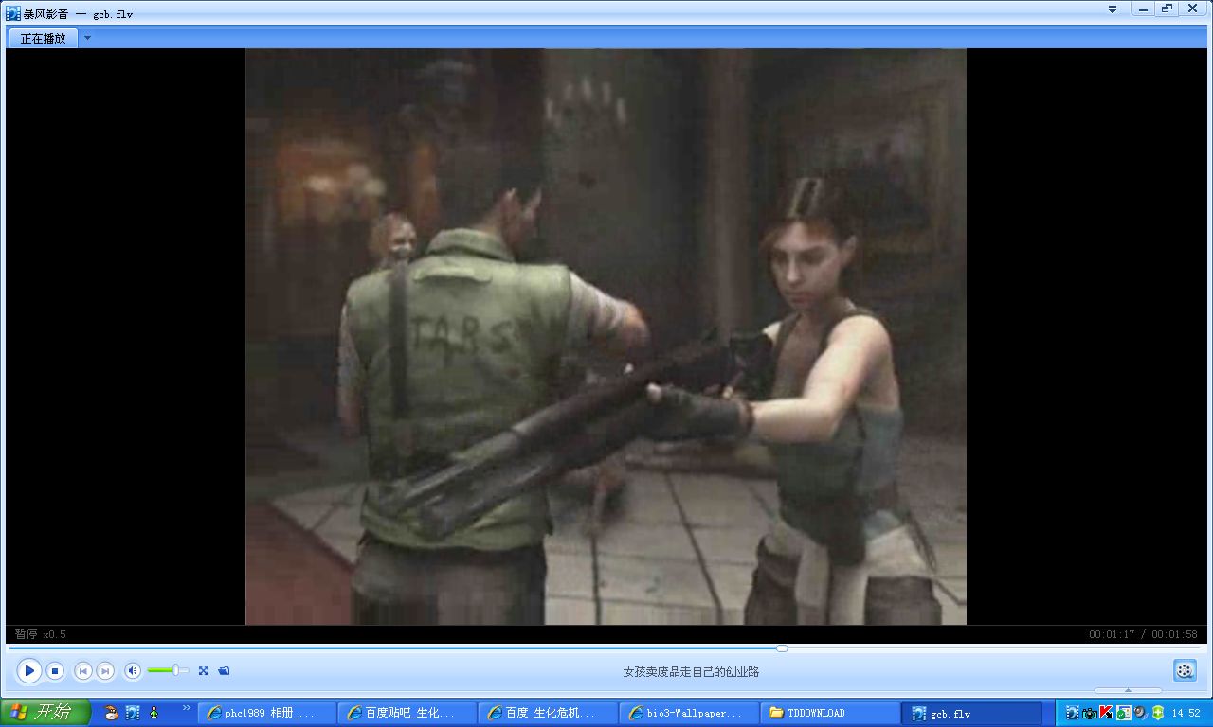The height and width of the screenshot is (727, 1213).
Task: Switch to the bio3-Wallpaper taskbar window
Action: [x=689, y=713]
